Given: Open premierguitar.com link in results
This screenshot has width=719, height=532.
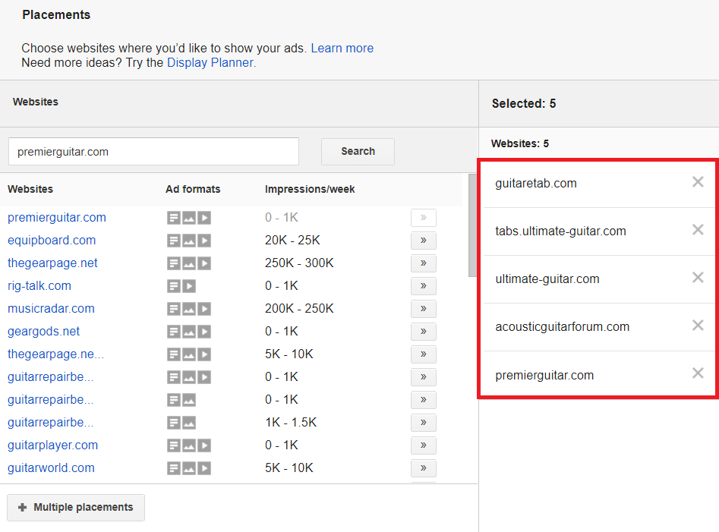Looking at the screenshot, I should tap(57, 217).
